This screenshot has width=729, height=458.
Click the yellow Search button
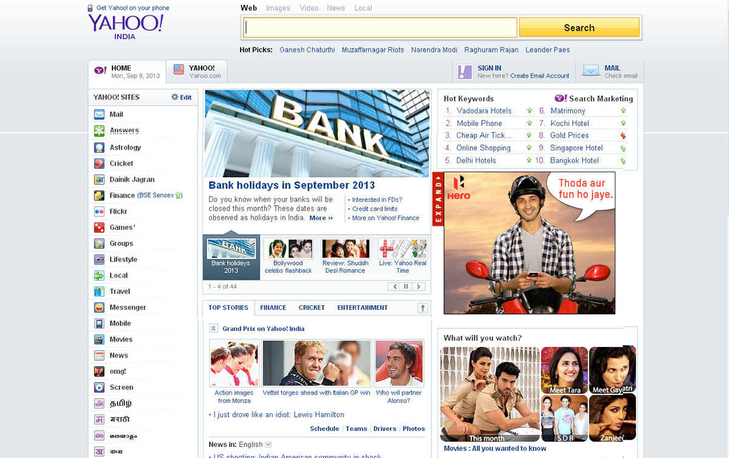[579, 27]
